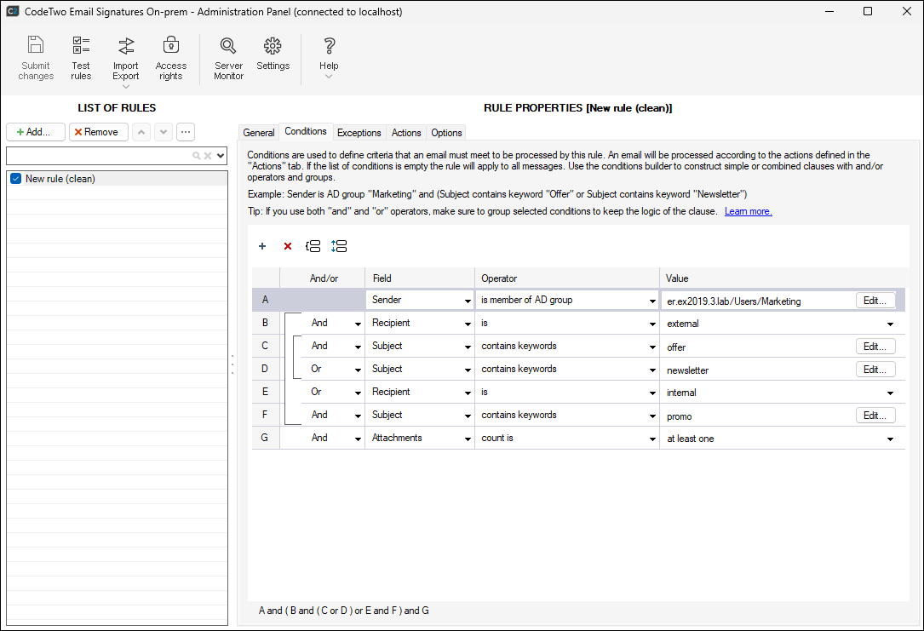The height and width of the screenshot is (631, 924).
Task: Clear the rule search field X icon
Action: (x=208, y=156)
